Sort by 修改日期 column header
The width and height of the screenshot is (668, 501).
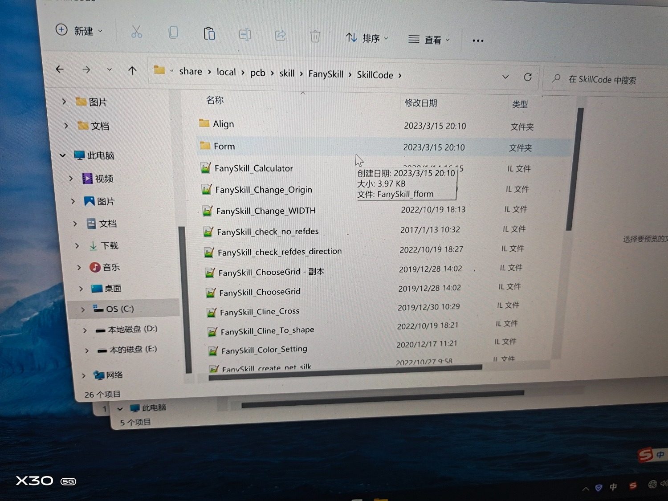421,103
